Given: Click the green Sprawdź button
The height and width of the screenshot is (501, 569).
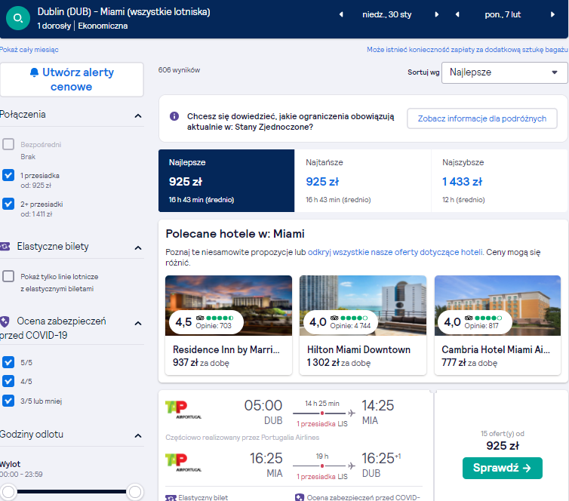Looking at the screenshot, I should click(x=503, y=468).
